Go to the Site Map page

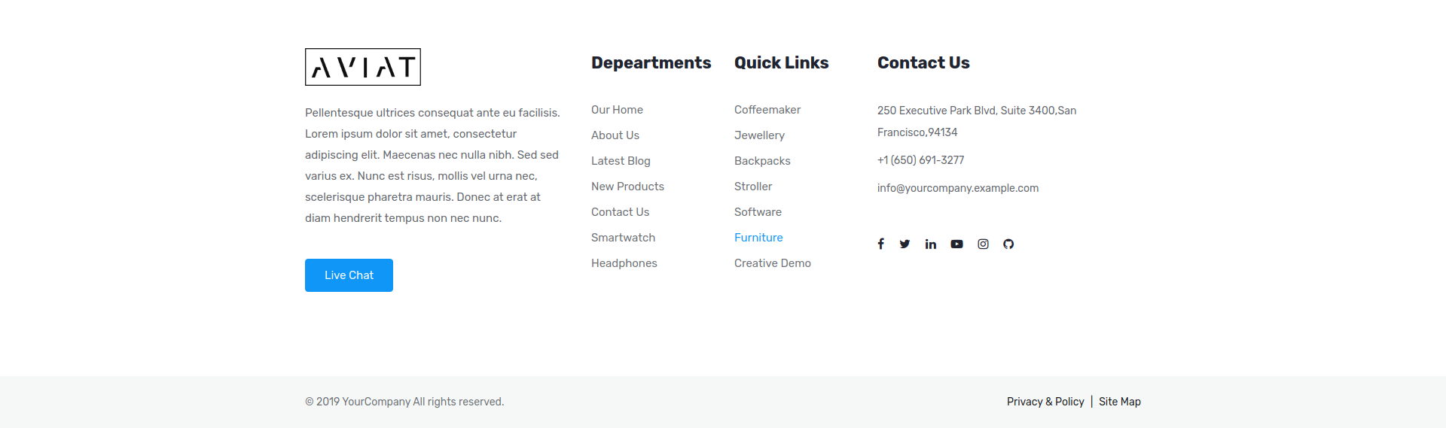[x=1119, y=402]
